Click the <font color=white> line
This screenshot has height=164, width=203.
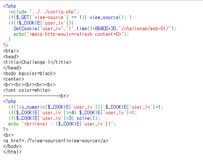tap(27, 90)
